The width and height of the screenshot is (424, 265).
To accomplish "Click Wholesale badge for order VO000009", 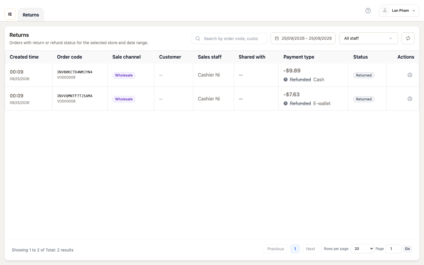I will (124, 75).
